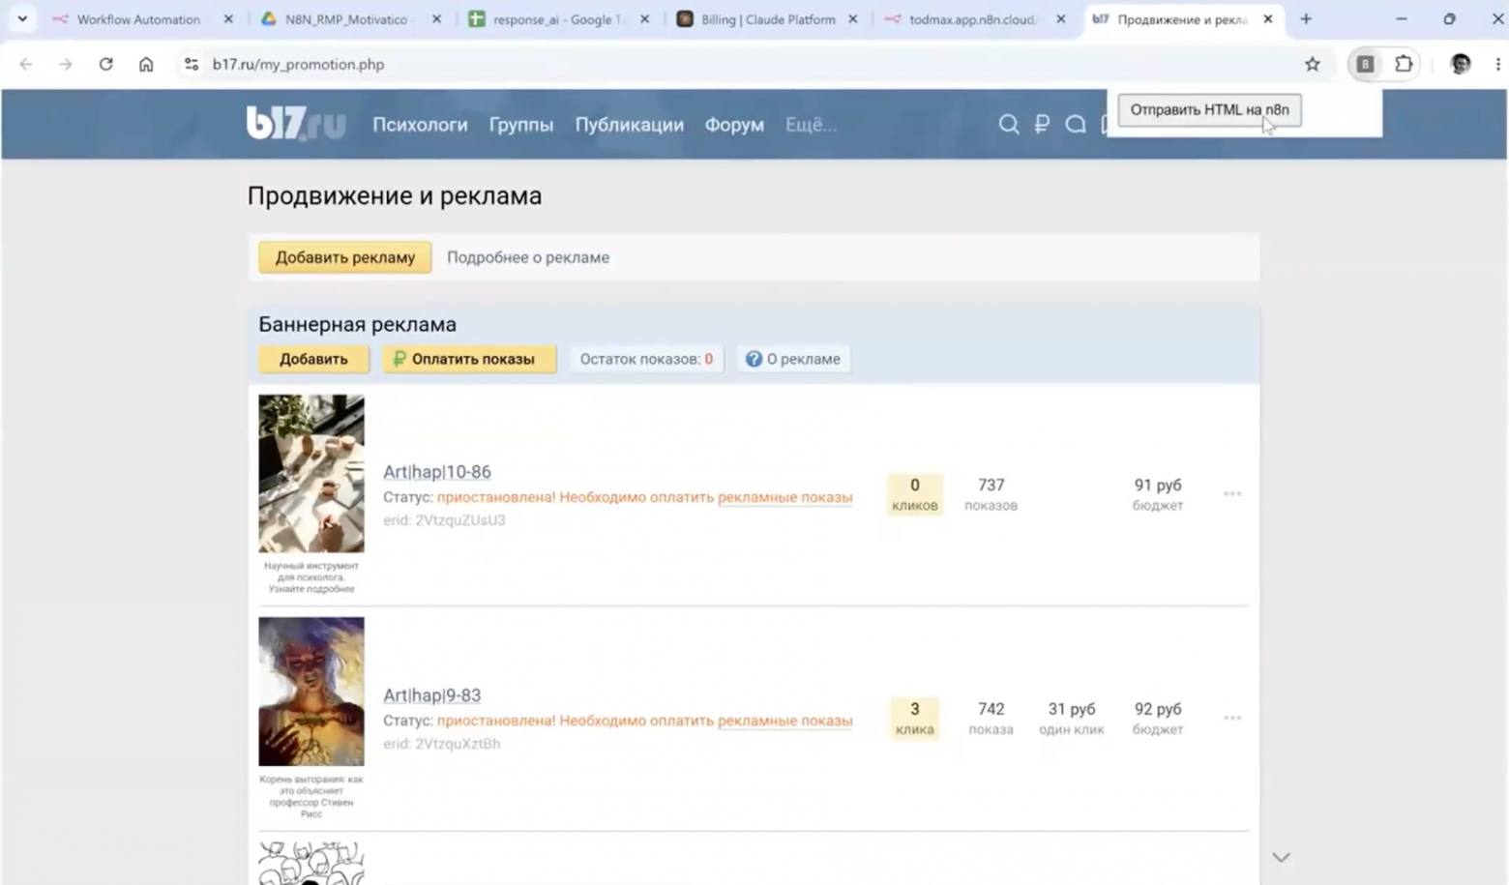Open the site search magnifier icon

pos(1009,125)
